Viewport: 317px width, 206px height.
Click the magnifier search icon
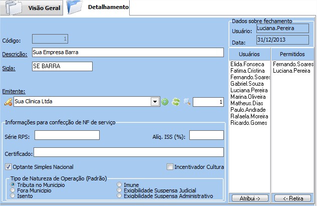pyautogui.click(x=187, y=102)
